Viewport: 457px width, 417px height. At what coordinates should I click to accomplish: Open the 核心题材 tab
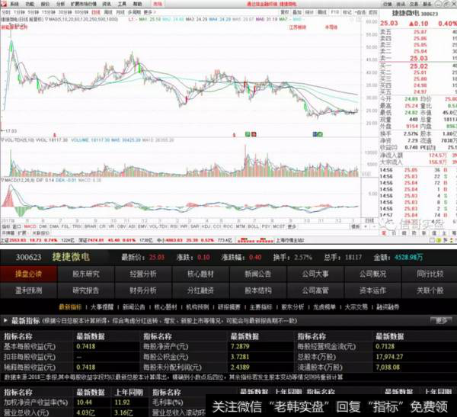200,274
